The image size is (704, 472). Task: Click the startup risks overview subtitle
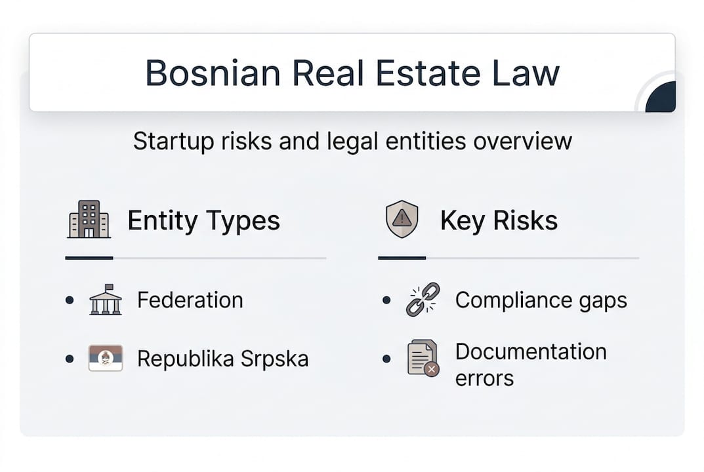pos(352,142)
